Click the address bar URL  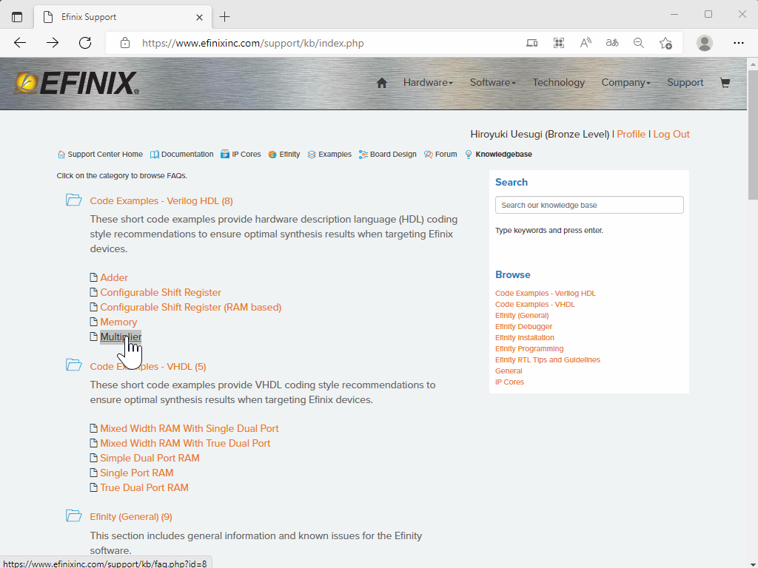click(x=253, y=43)
